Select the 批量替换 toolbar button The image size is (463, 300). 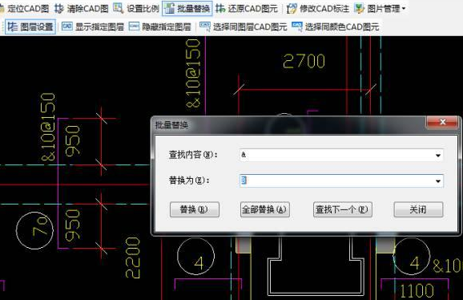pos(187,8)
